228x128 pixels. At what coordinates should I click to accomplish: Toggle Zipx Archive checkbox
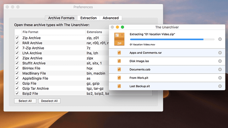17,58
